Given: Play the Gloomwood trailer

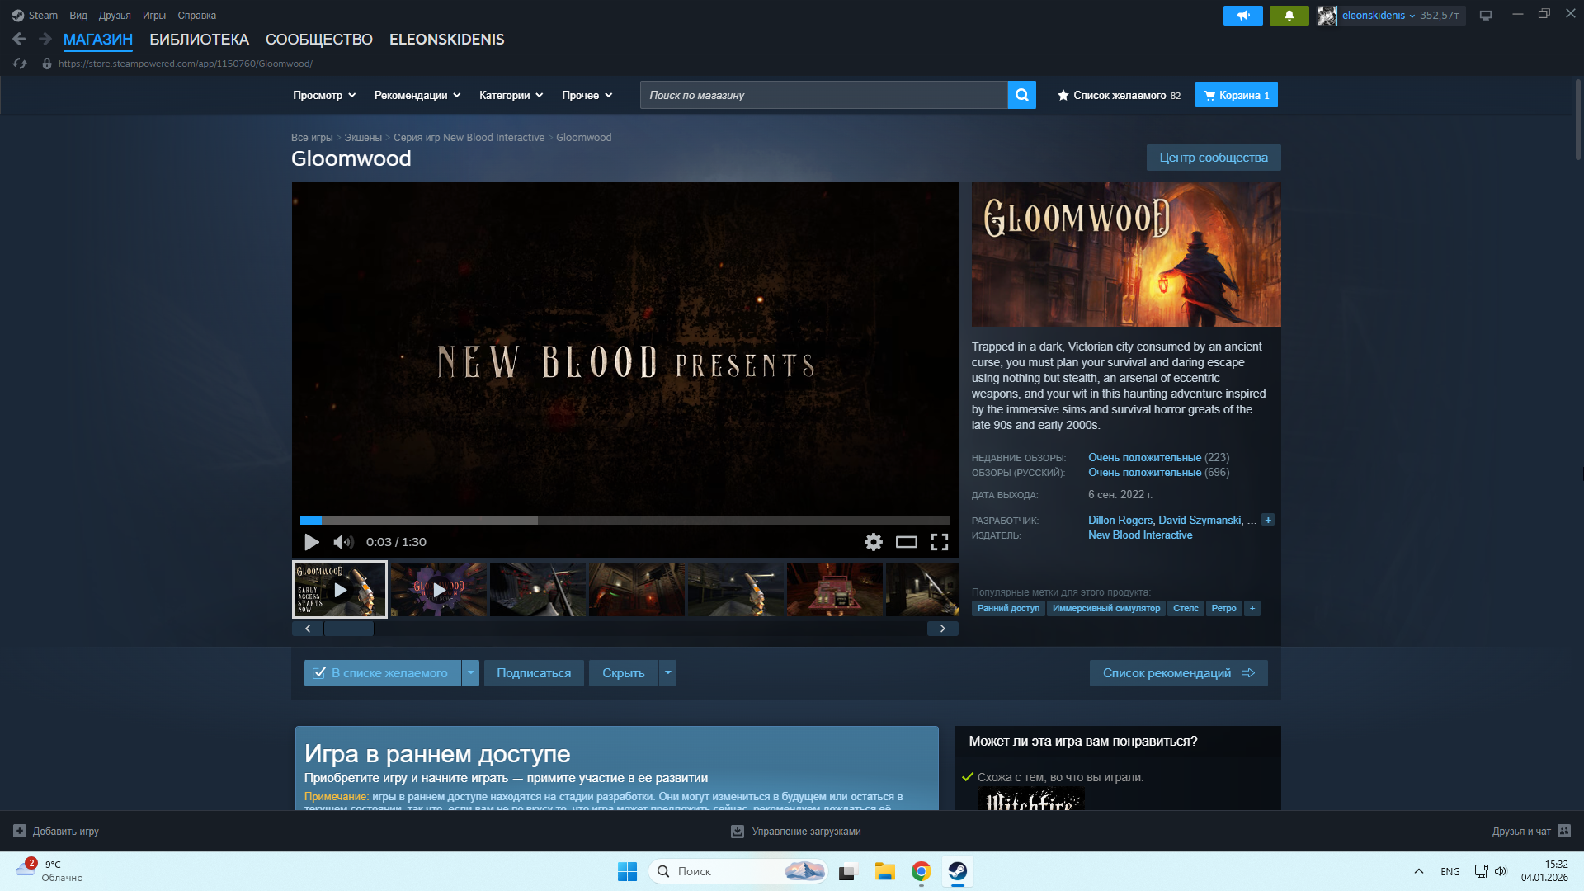Looking at the screenshot, I should pyautogui.click(x=312, y=542).
